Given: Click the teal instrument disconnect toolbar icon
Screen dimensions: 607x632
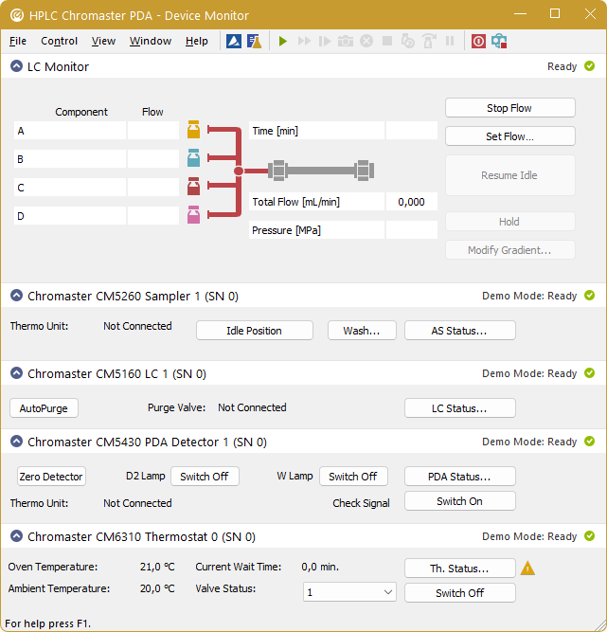Looking at the screenshot, I should pyautogui.click(x=499, y=41).
